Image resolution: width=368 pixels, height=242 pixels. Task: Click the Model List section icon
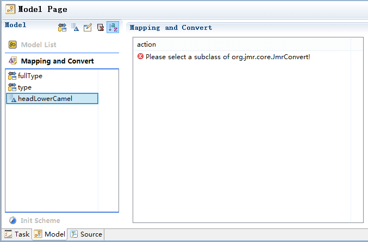[13, 44]
